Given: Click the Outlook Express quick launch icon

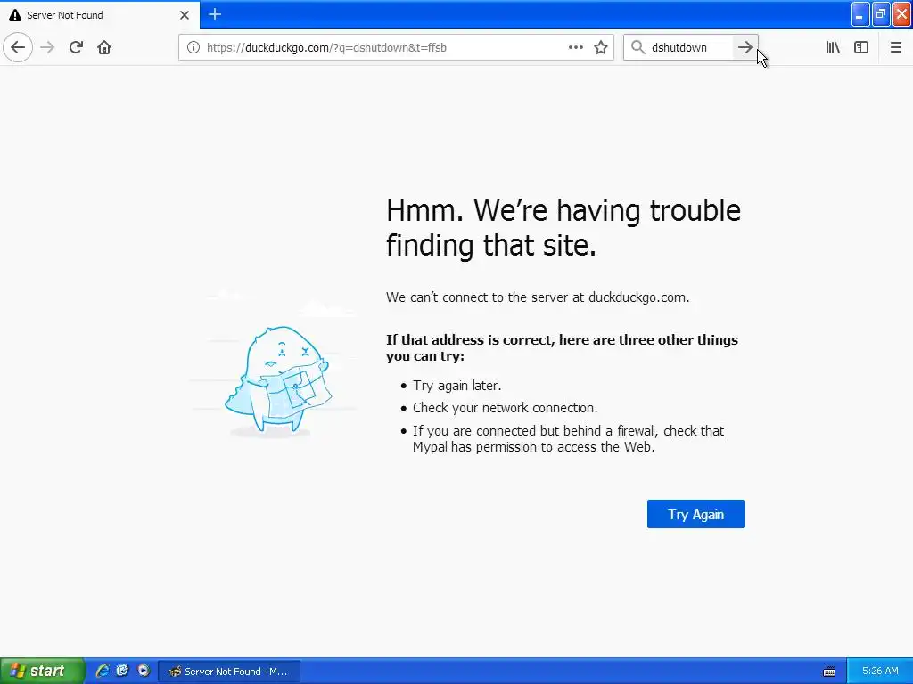Looking at the screenshot, I should [x=122, y=671].
